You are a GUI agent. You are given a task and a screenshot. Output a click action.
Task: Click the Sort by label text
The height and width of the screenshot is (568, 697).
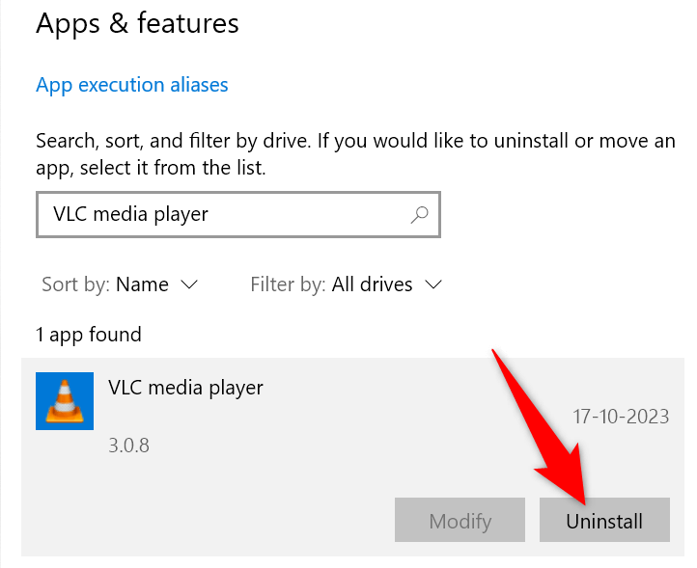[x=75, y=284]
